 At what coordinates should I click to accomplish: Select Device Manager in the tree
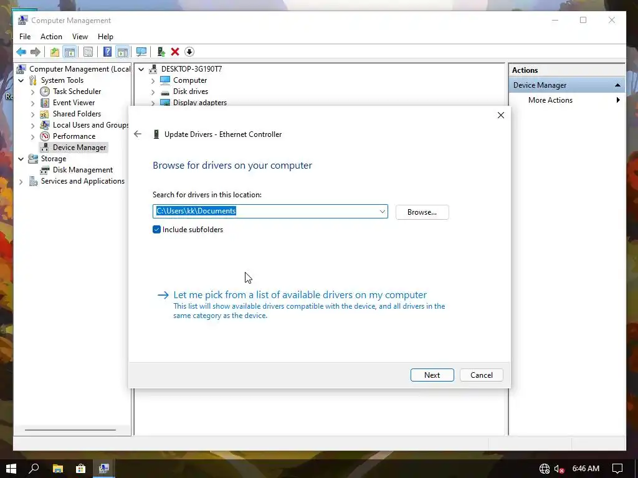pyautogui.click(x=79, y=148)
